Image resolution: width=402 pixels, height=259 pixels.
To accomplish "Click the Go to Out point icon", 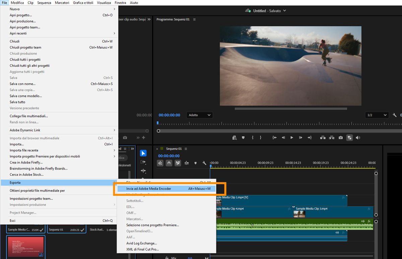I will point(309,138).
